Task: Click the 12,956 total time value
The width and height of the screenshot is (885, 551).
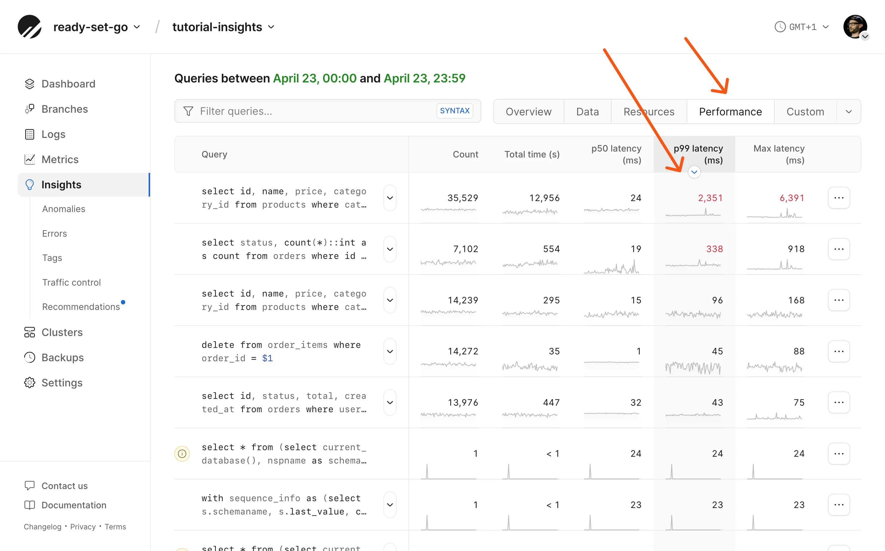Action: click(544, 198)
